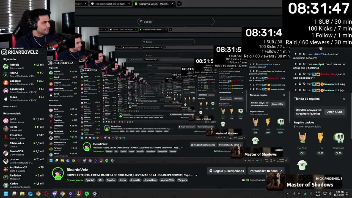Click the dovuxliferp tag
The height and width of the screenshot is (198, 352).
[x=150, y=180]
